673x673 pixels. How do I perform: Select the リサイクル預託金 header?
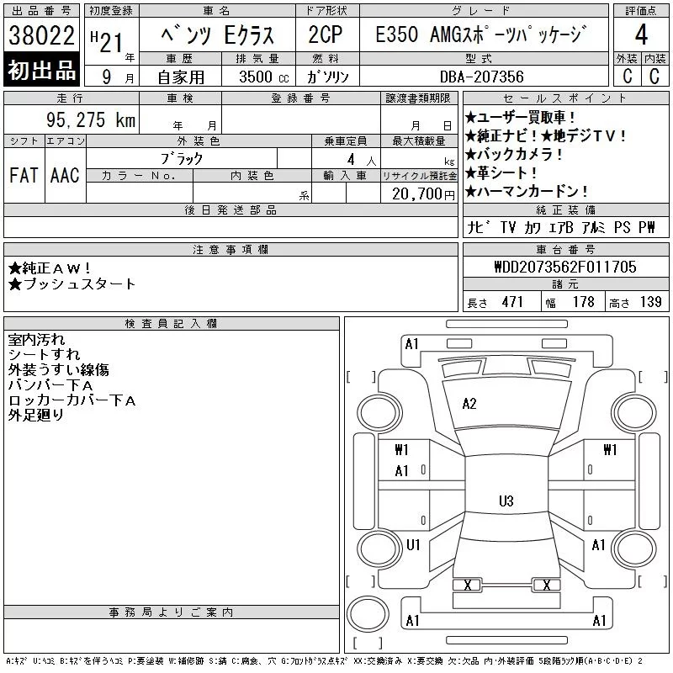pos(419,176)
